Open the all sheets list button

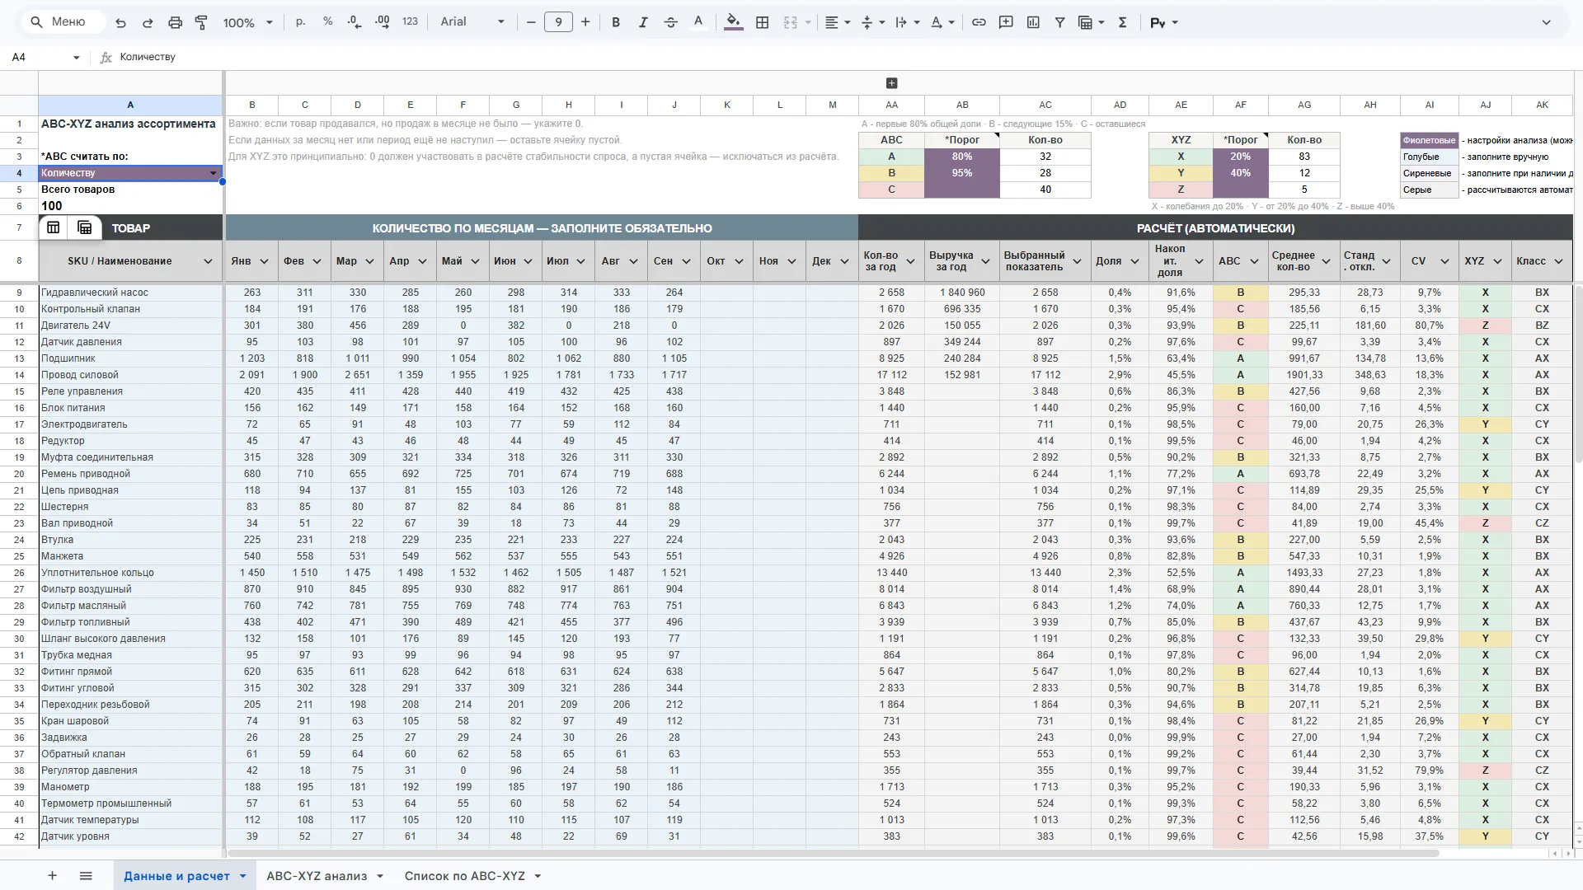coord(86,875)
